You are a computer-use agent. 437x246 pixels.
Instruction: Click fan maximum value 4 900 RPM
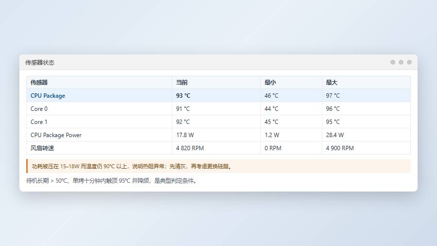[340, 148]
